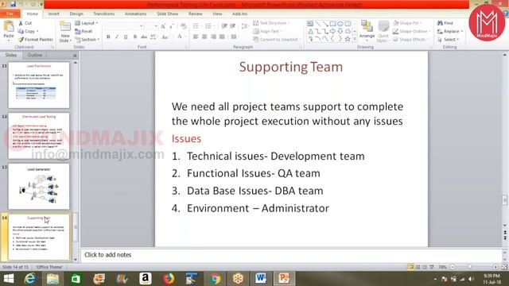Open Google Chrome from the taskbar
The image size is (509, 286).
click(x=215, y=279)
